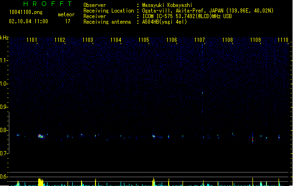Click time marker 1109

click(x=255, y=40)
